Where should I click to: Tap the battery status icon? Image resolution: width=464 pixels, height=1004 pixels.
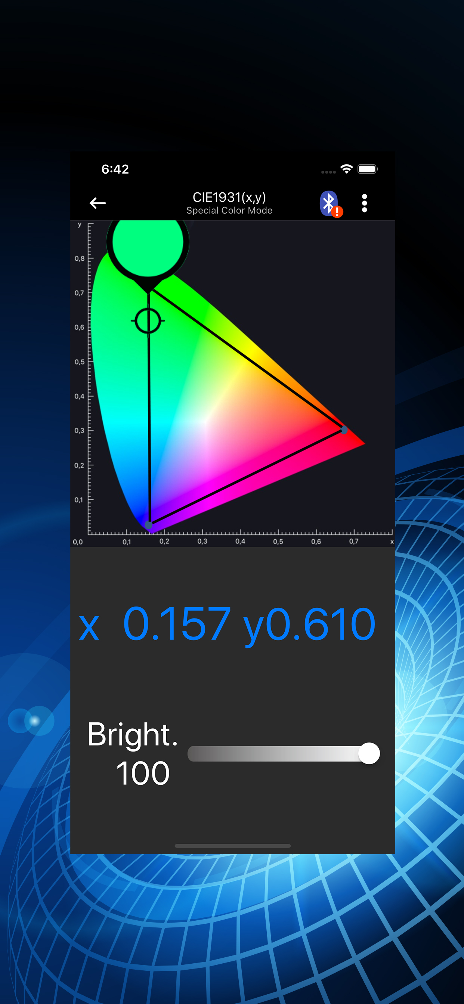tap(368, 169)
